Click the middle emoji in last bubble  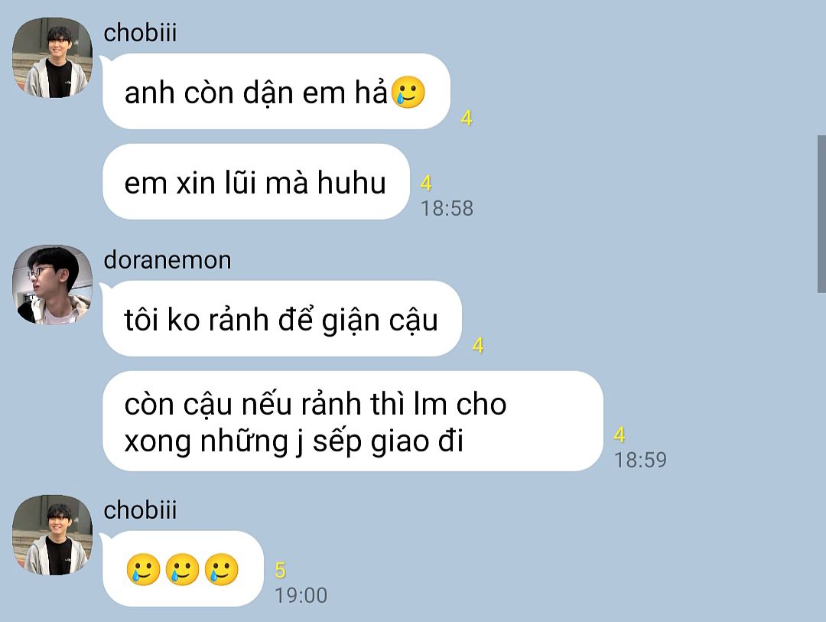click(182, 569)
